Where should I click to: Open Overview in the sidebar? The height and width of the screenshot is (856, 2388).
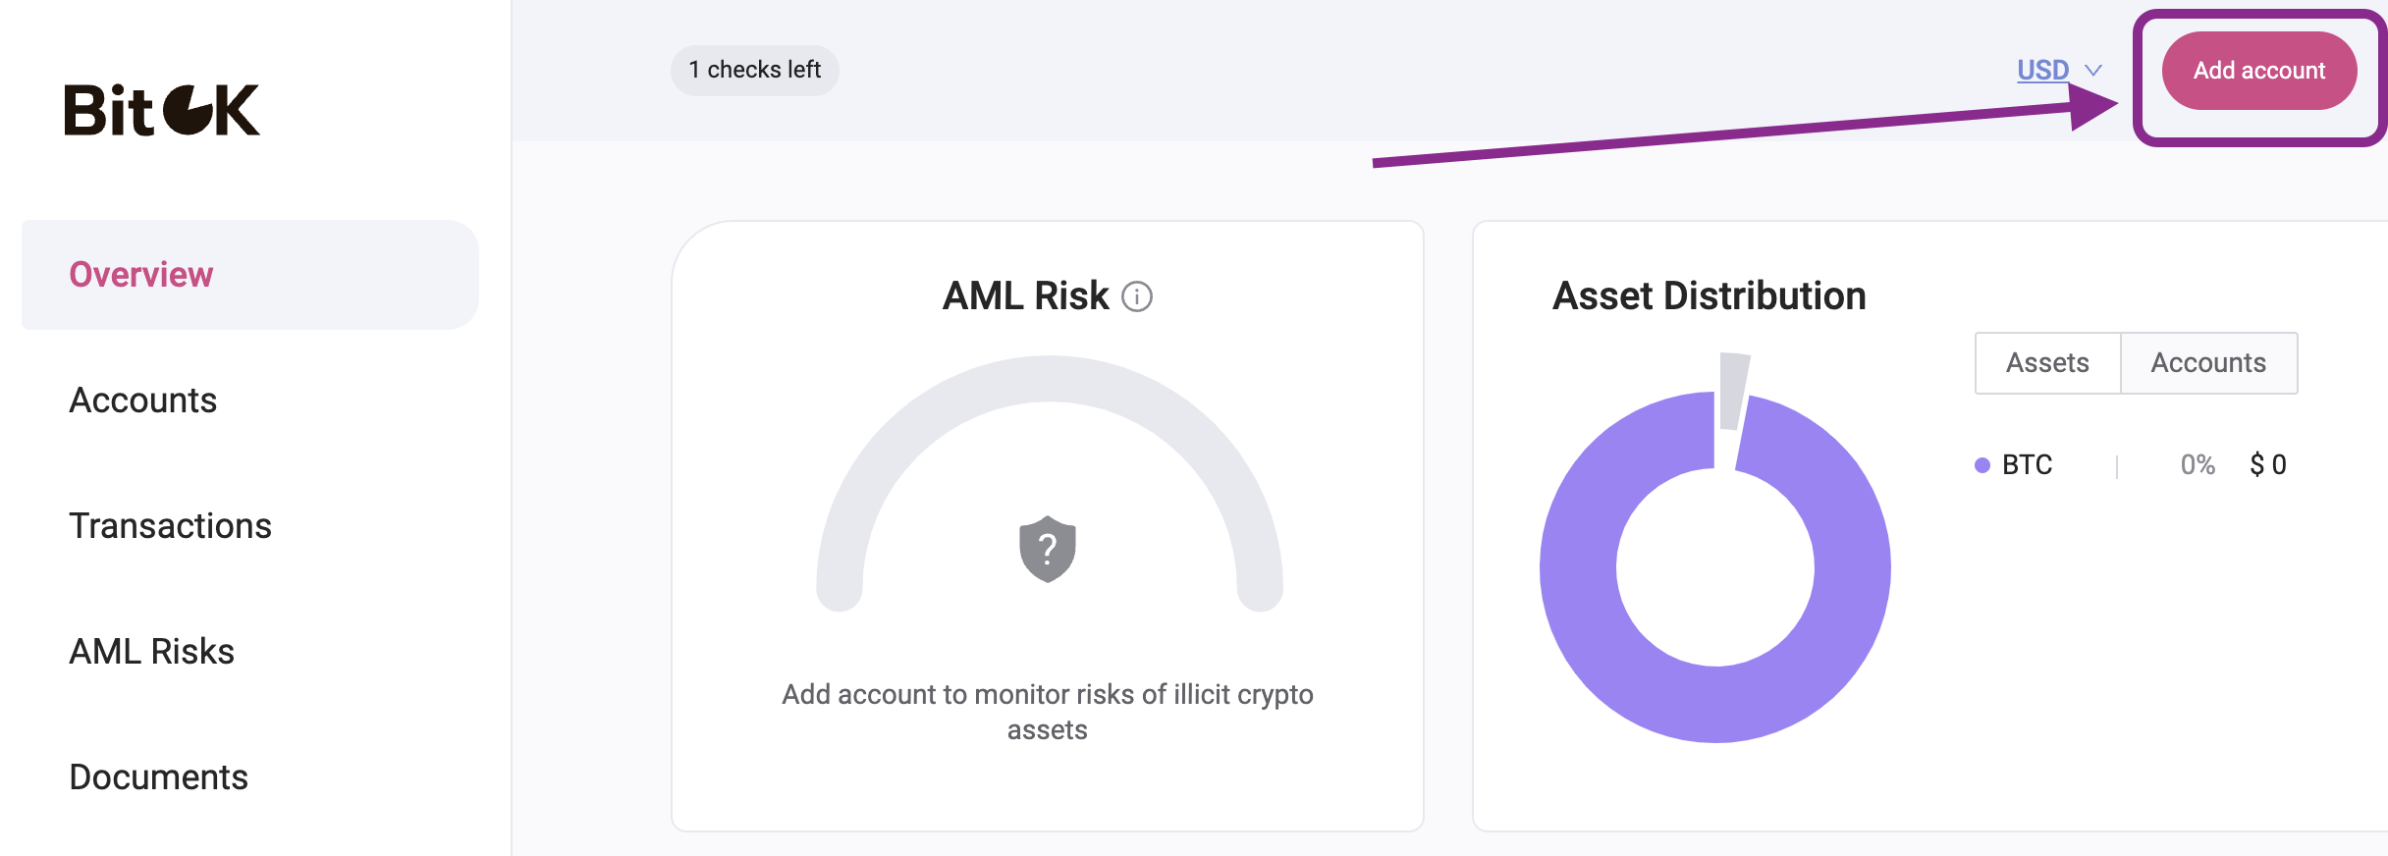(141, 275)
